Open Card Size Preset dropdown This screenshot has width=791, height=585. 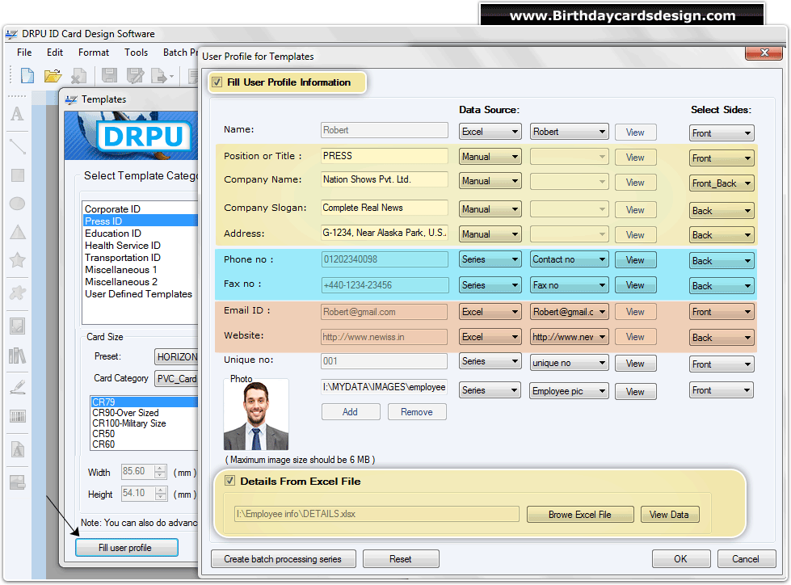coord(176,356)
